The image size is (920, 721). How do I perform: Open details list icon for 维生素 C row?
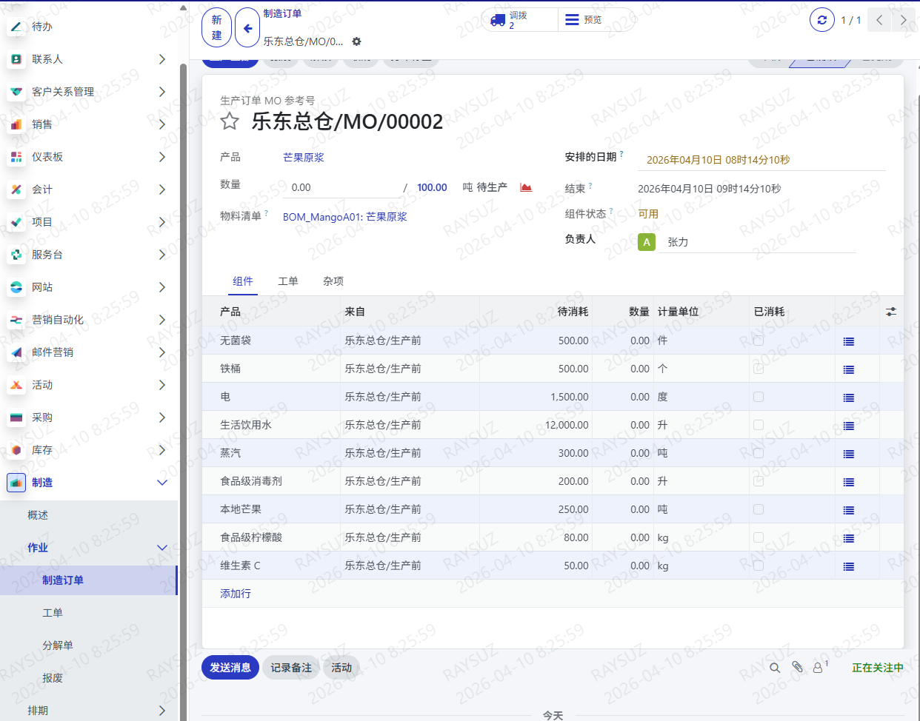click(x=849, y=566)
